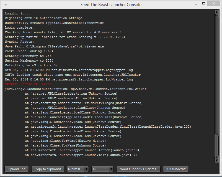Click the red 'SEVERE: Unable to launch' line
The width and height of the screenshot is (222, 177).
tap(28, 84)
